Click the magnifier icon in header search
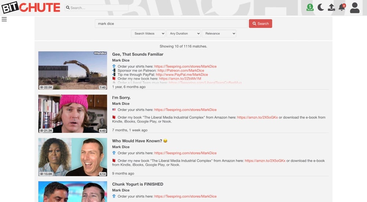The height and width of the screenshot is (202, 367). click(68, 7)
